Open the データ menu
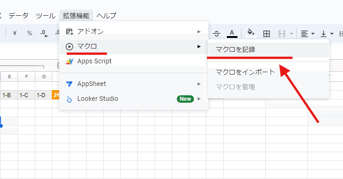Image resolution: width=343 pixels, height=179 pixels. pyautogui.click(x=19, y=16)
